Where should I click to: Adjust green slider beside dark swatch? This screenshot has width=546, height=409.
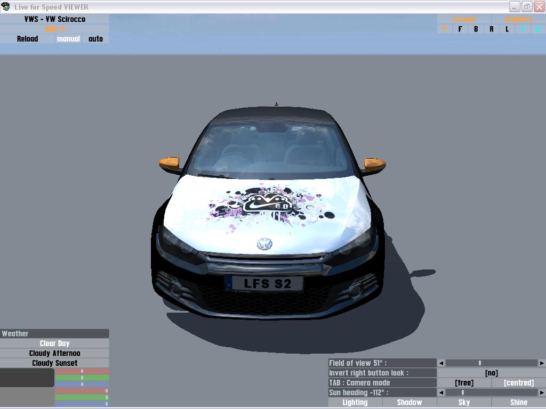point(82,378)
